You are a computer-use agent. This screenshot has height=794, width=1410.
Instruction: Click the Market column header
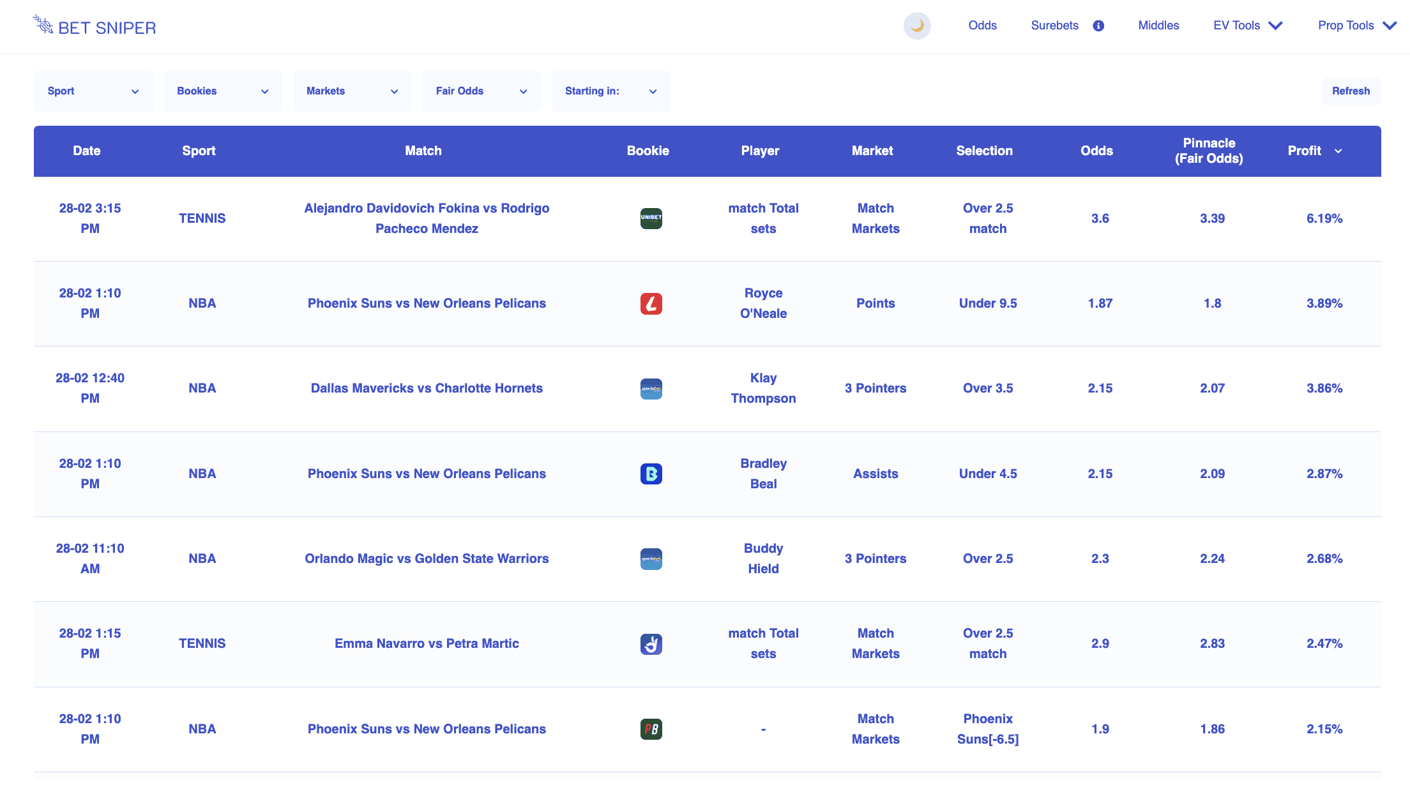coord(872,151)
